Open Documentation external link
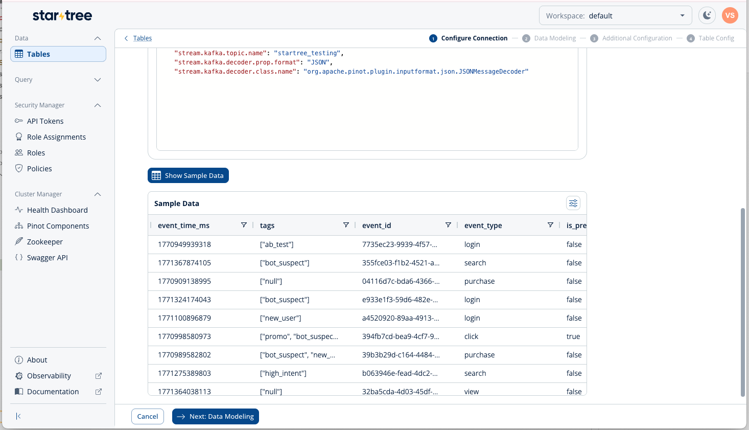The image size is (749, 430). pyautogui.click(x=53, y=392)
